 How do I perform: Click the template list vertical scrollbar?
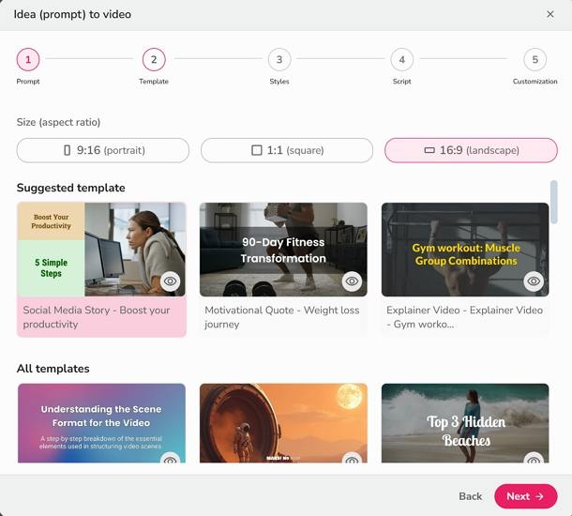[x=554, y=202]
